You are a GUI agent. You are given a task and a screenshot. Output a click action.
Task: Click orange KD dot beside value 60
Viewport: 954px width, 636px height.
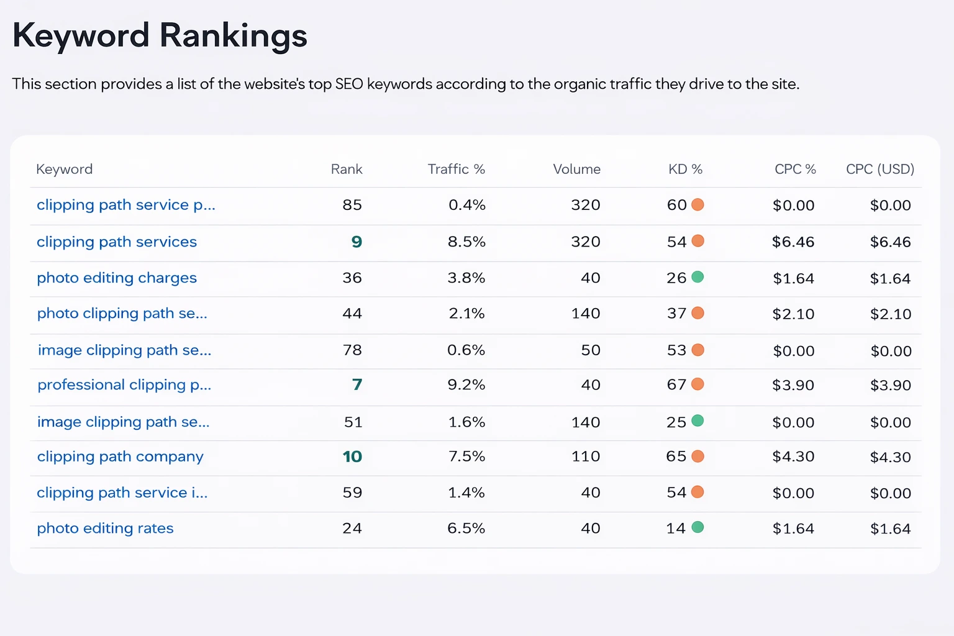click(697, 205)
